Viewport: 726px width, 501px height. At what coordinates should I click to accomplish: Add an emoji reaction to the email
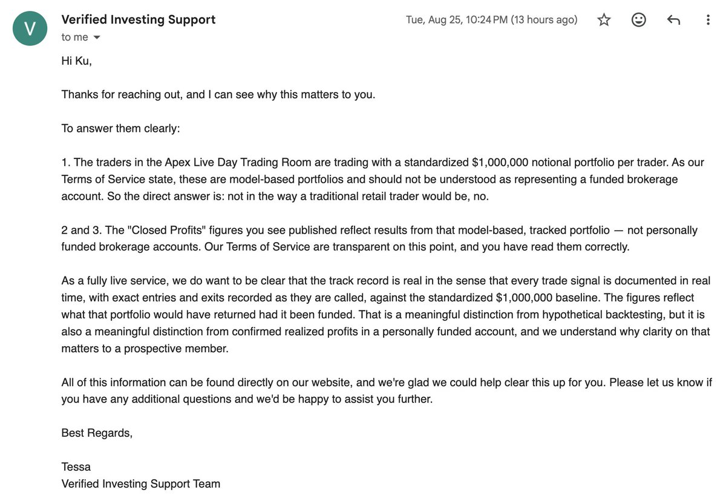(638, 20)
